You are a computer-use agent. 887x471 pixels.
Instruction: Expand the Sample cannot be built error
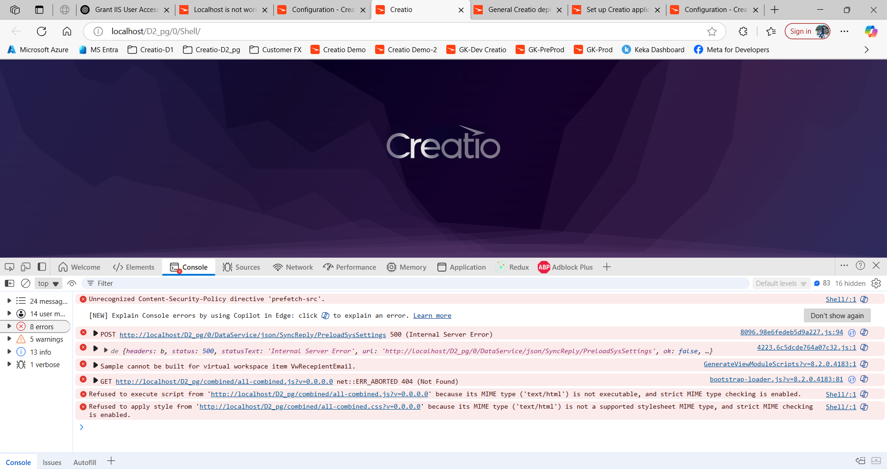[96, 365]
